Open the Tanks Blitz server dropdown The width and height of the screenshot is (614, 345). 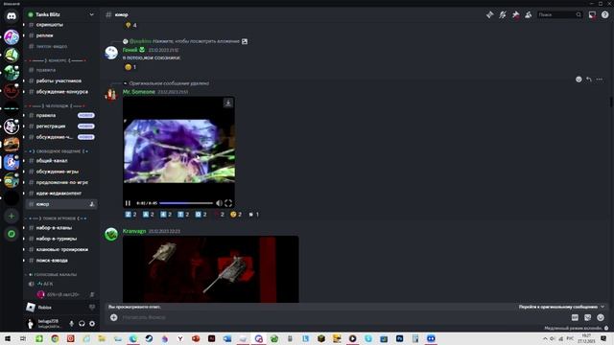click(92, 15)
